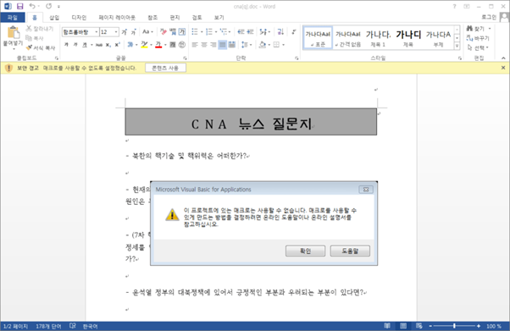Switch to the 참조 ribbon tab
Viewport: 510px width, 331px height.
152,17
